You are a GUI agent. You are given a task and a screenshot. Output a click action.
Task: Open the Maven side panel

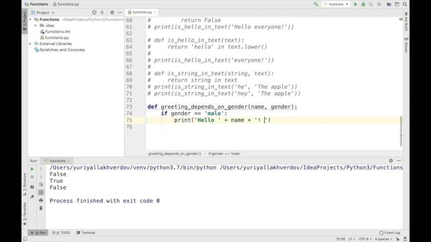pyautogui.click(x=406, y=45)
